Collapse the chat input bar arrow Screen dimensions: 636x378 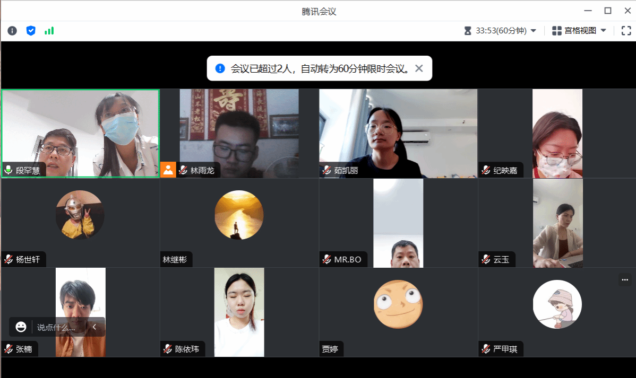[94, 327]
